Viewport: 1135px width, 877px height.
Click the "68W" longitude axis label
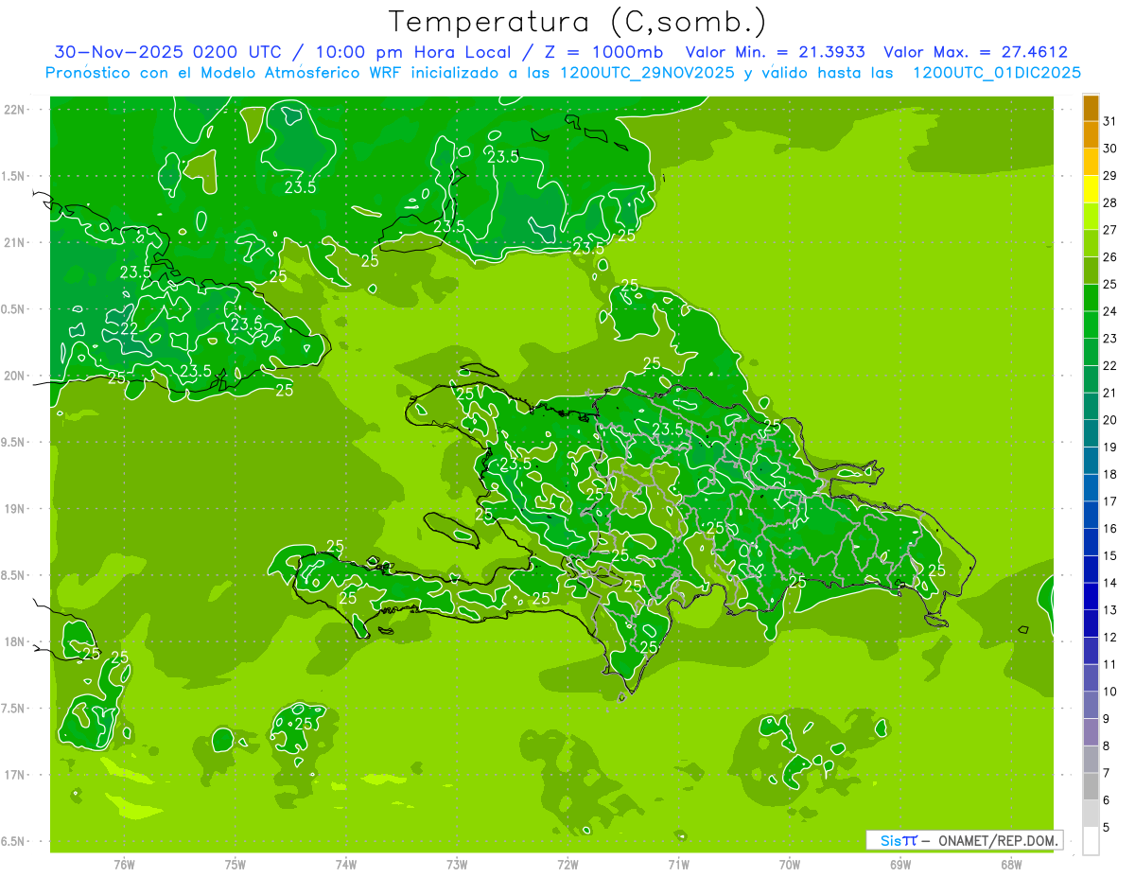[1011, 865]
